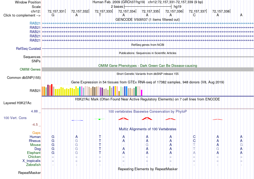Image resolution: width=254 pixels, height=179 pixels.
Task: Click the cyan GTEx expression bar
Action: pyautogui.click(x=80, y=91)
